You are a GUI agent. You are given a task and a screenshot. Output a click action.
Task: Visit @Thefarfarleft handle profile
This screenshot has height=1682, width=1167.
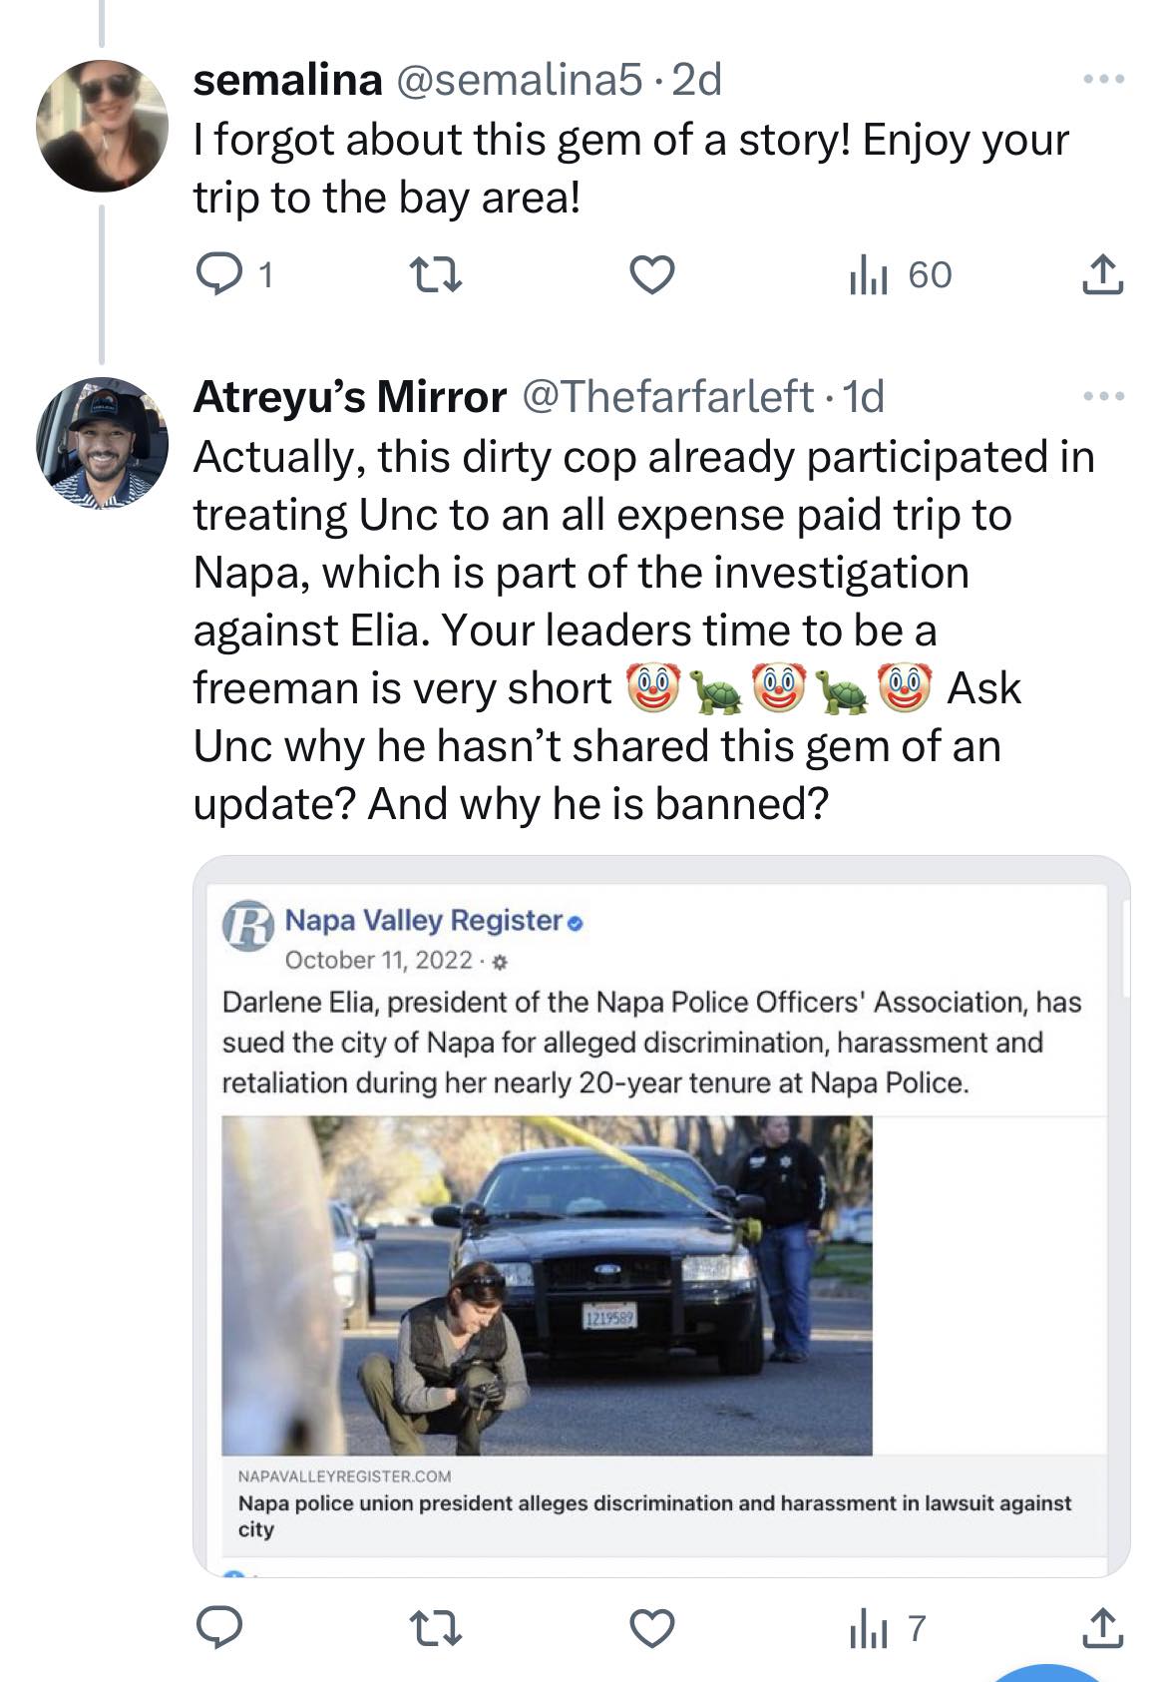point(667,397)
